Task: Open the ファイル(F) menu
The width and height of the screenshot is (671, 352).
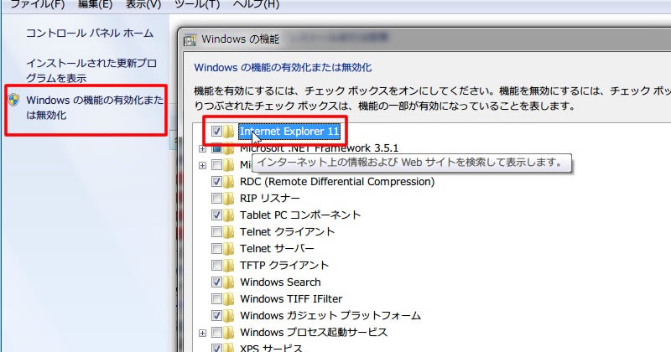Action: (x=37, y=4)
